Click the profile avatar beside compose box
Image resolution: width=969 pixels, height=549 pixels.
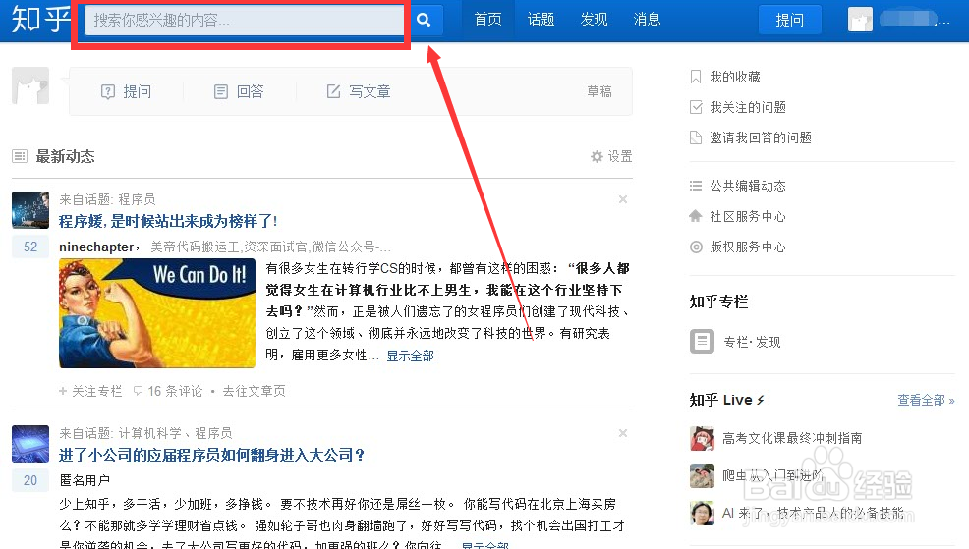click(x=30, y=85)
